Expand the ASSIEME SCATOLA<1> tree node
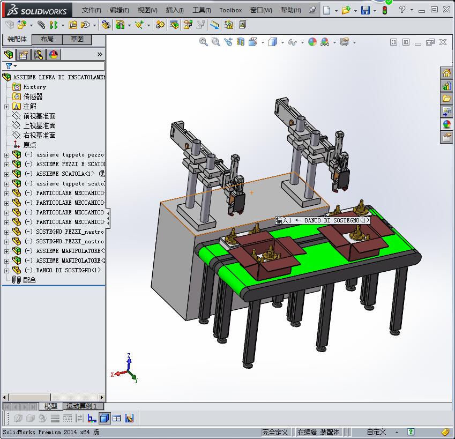 (x=6, y=174)
